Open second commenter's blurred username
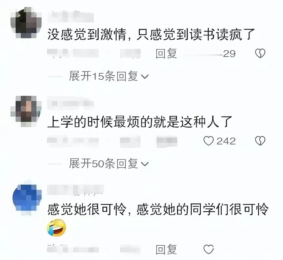283x260 pixels. pyautogui.click(x=70, y=103)
